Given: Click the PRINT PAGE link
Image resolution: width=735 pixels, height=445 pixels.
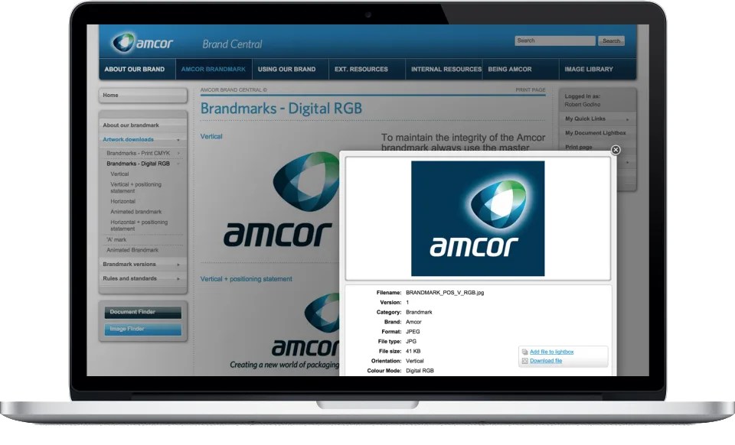Looking at the screenshot, I should tap(531, 90).
